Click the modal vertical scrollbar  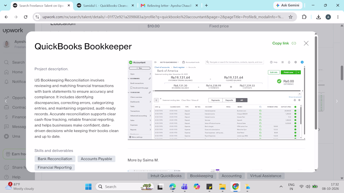tap(316, 83)
